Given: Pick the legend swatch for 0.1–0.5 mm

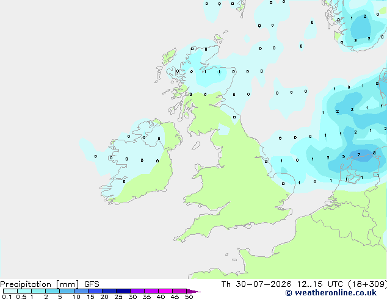Looking at the screenshot, I should click(10, 291).
